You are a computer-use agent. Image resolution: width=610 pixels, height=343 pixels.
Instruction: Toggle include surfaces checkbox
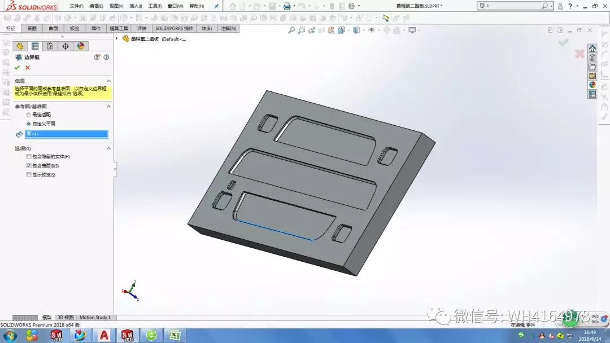click(x=28, y=165)
